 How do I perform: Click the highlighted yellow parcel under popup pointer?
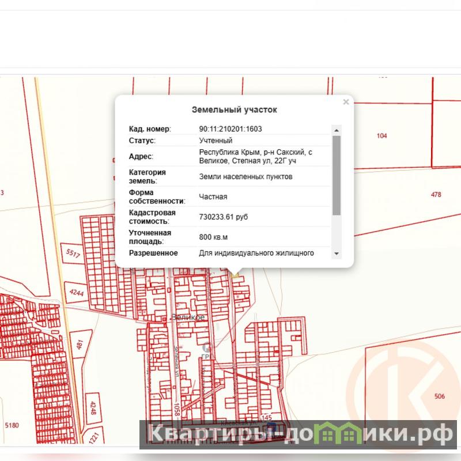pos(236,275)
